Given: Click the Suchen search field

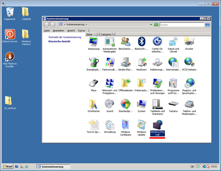Looking at the screenshot, I should tap(182, 25).
